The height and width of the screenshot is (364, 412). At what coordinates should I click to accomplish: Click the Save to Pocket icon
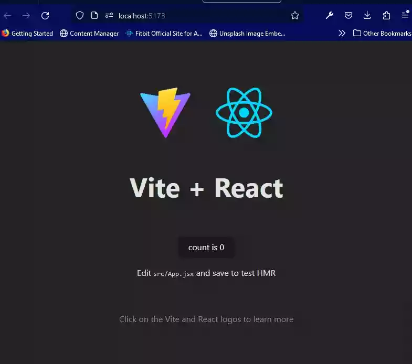[348, 16]
